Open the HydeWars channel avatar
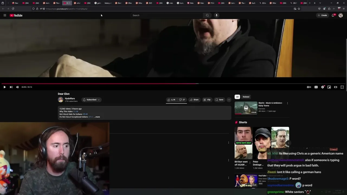The height and width of the screenshot is (195, 347). click(60, 100)
